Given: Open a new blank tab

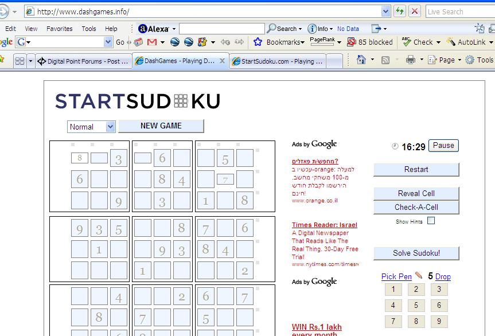Looking at the screenshot, I should [x=334, y=61].
